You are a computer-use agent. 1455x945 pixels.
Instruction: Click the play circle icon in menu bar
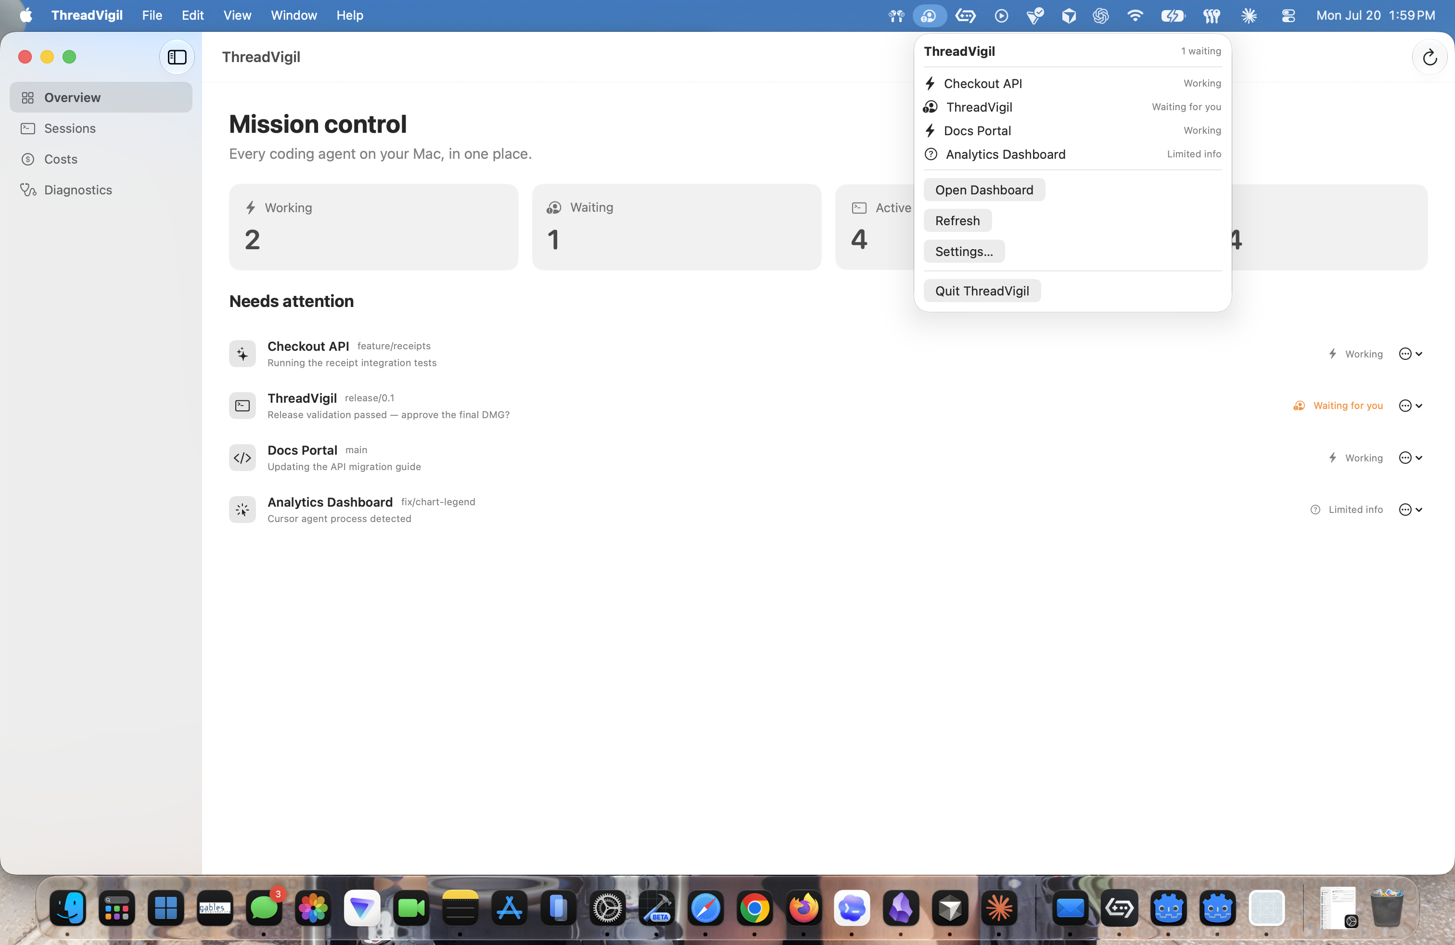pos(1001,16)
